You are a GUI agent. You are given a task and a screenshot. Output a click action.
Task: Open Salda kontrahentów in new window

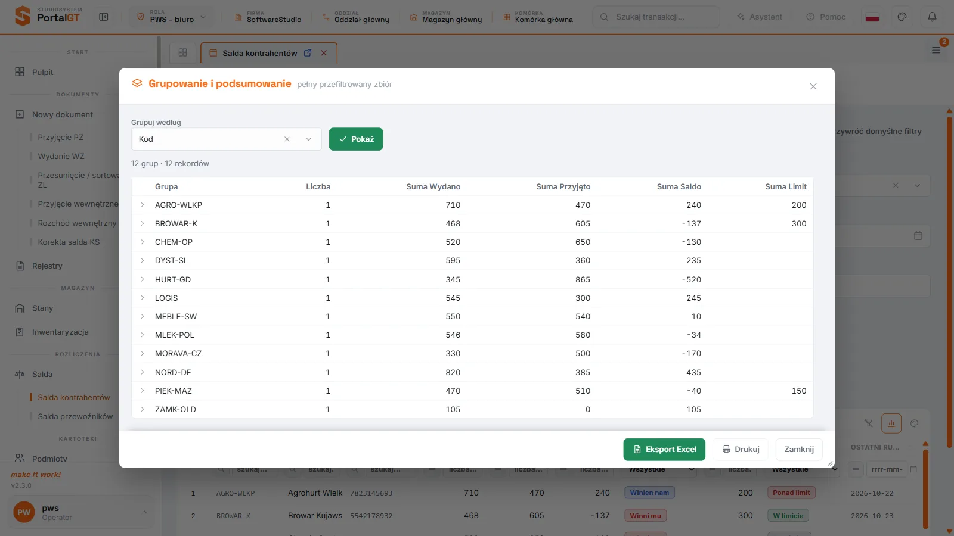308,53
